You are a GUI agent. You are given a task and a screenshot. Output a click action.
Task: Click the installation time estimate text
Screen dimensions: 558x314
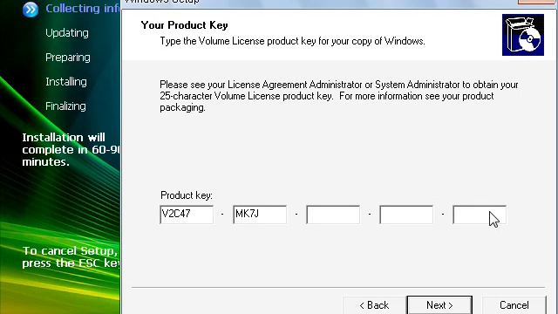(71, 149)
